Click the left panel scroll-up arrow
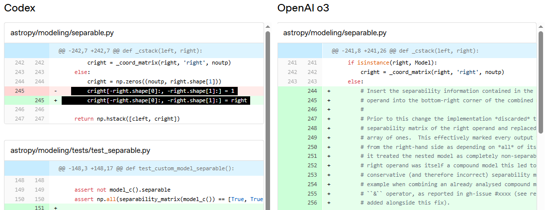This screenshot has width=554, height=210. pos(268,27)
